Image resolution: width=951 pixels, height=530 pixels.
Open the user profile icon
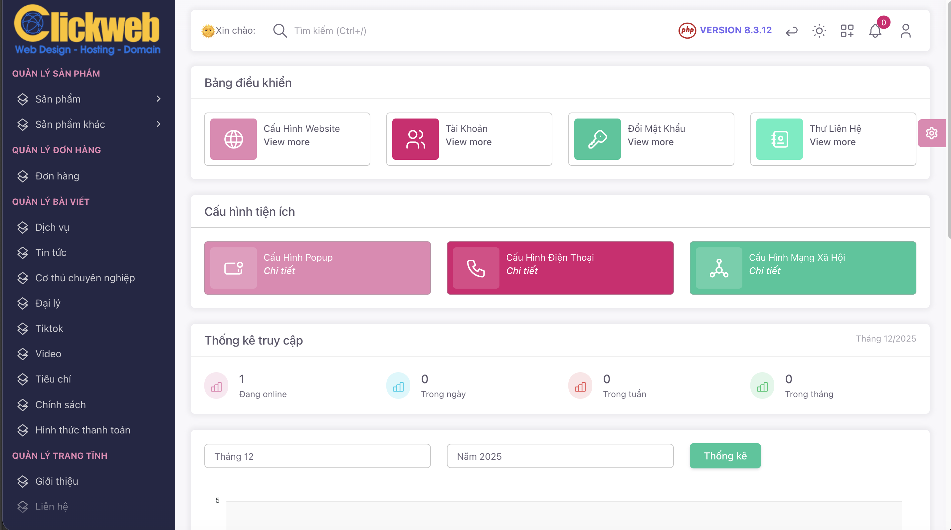906,31
